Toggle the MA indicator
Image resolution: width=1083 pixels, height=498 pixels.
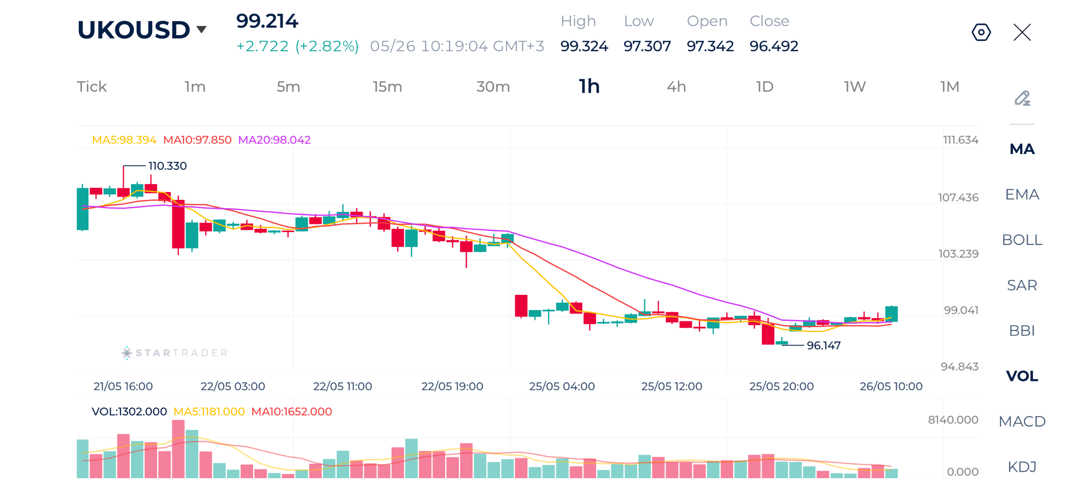click(x=1022, y=149)
